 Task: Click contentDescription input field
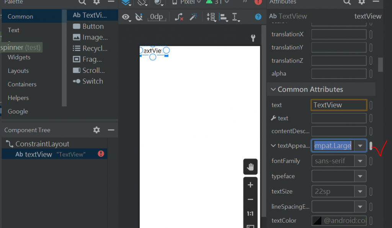339,131
